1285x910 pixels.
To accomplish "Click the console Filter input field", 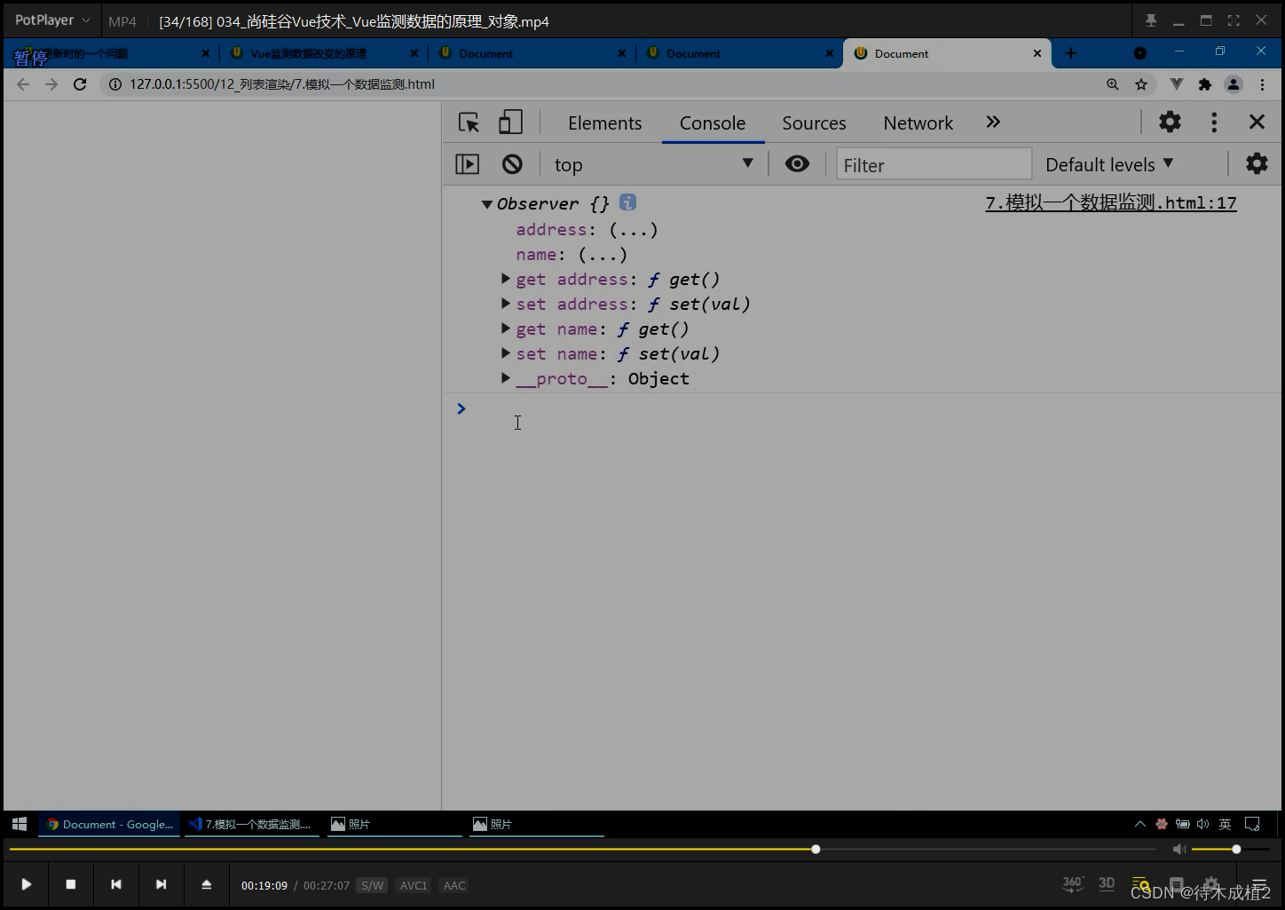I will [x=934, y=165].
